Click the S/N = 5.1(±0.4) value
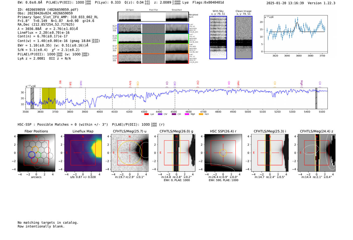The image size is (353, 240). point(33,50)
